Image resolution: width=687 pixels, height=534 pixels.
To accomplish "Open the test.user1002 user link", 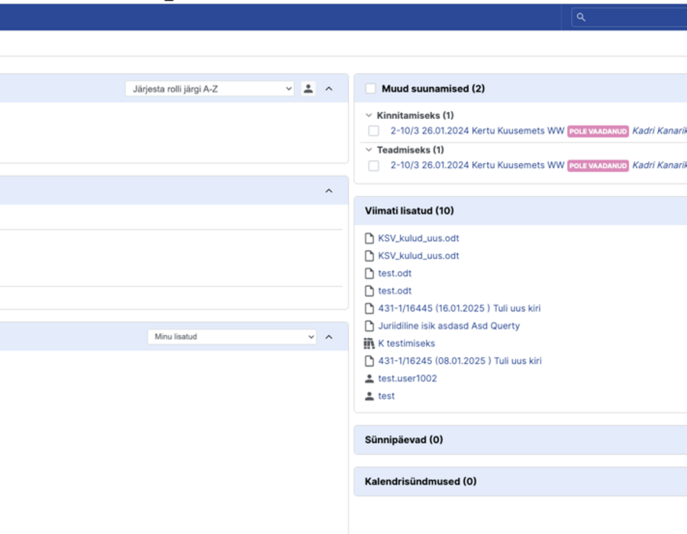I will [408, 378].
